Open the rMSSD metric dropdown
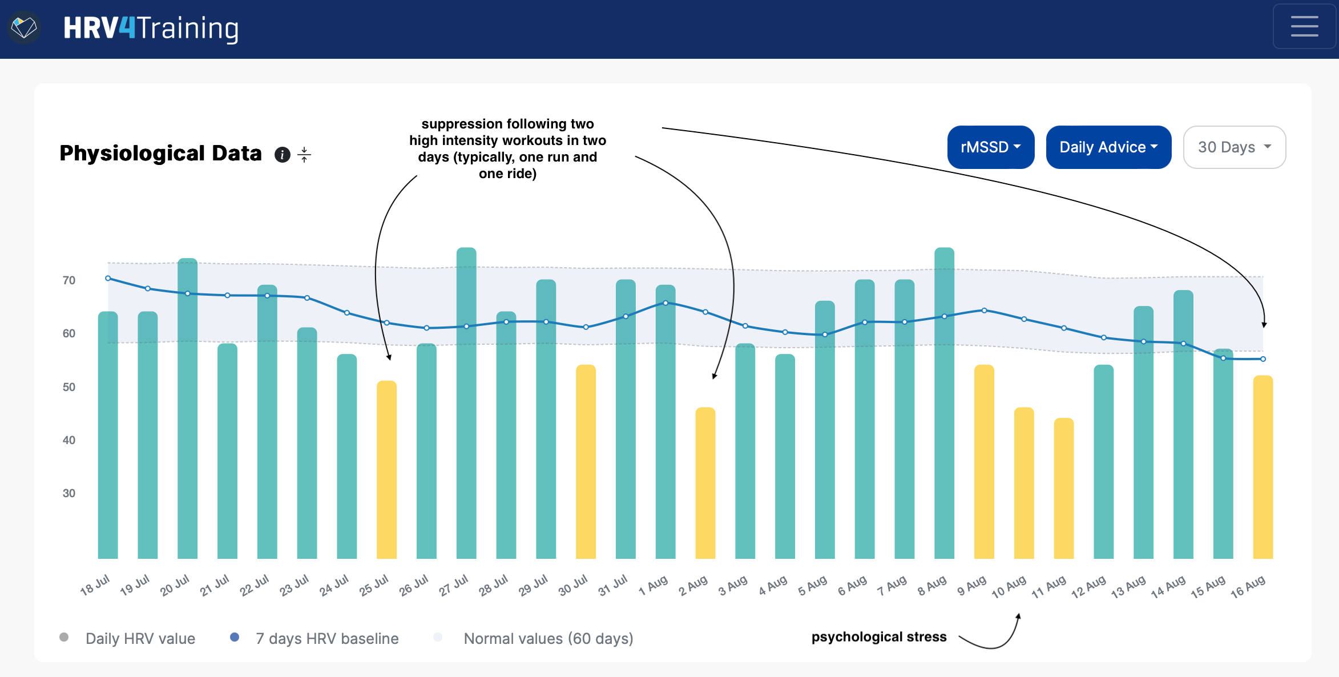The width and height of the screenshot is (1339, 677). (990, 147)
